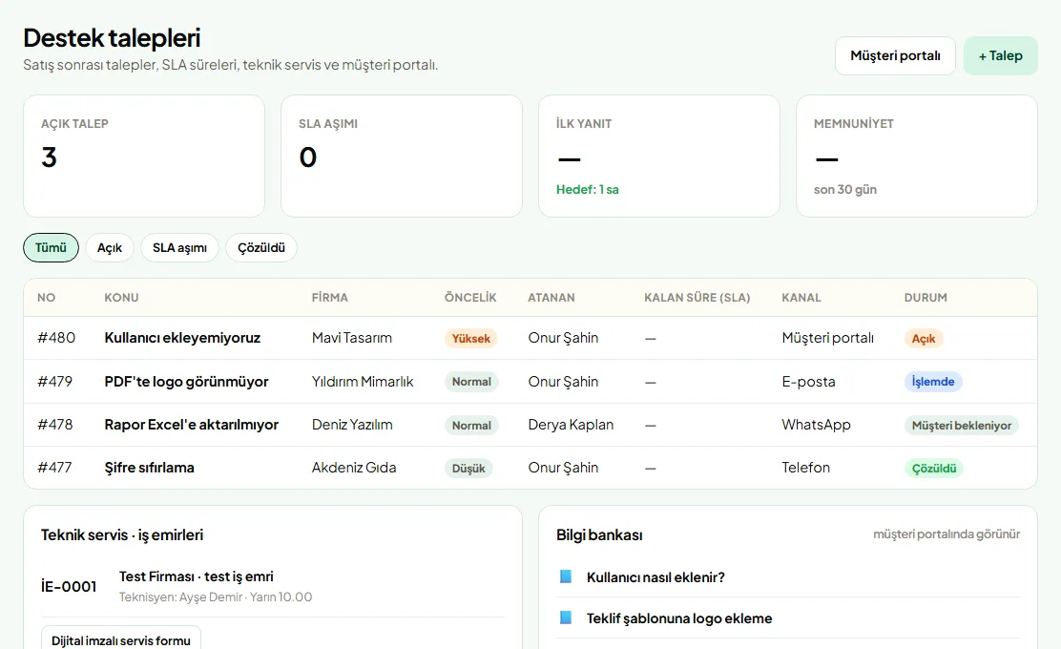Viewport: 1061px width, 649px height.
Task: Open the AÇIK TALEP summary card
Action: (x=144, y=156)
